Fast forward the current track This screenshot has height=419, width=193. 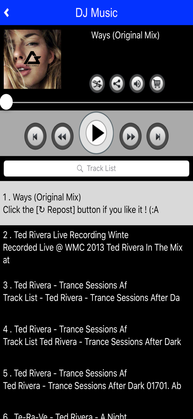(x=130, y=136)
